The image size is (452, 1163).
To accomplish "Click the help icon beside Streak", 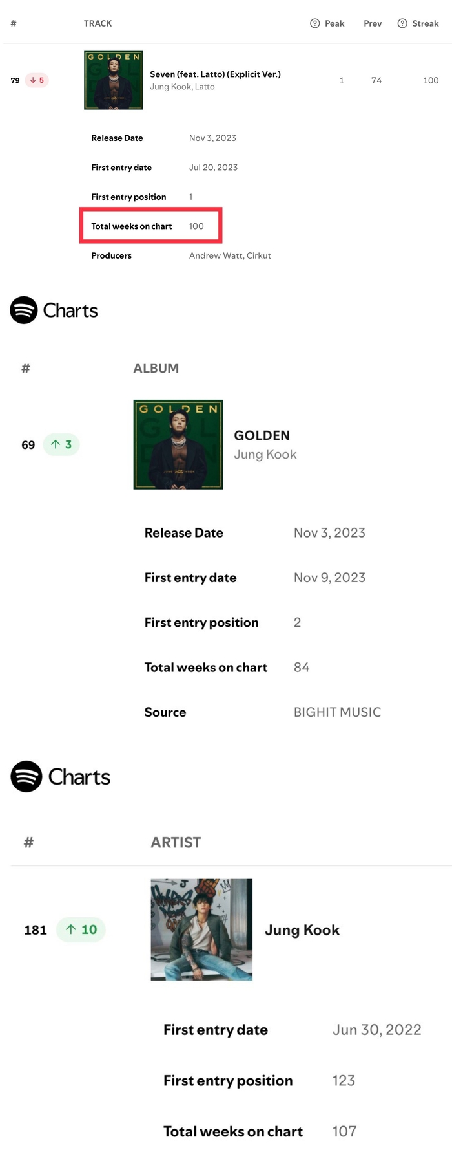I will 402,23.
